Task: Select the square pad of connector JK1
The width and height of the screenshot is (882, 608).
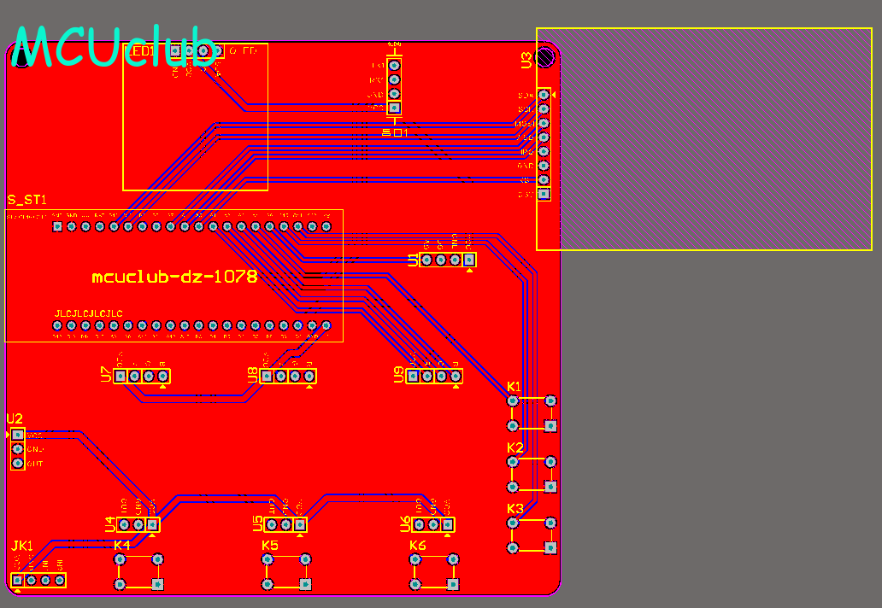Action: (17, 580)
